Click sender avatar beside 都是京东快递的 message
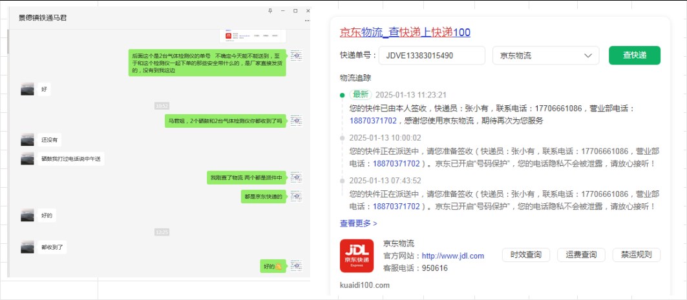The width and height of the screenshot is (687, 300). tap(296, 196)
